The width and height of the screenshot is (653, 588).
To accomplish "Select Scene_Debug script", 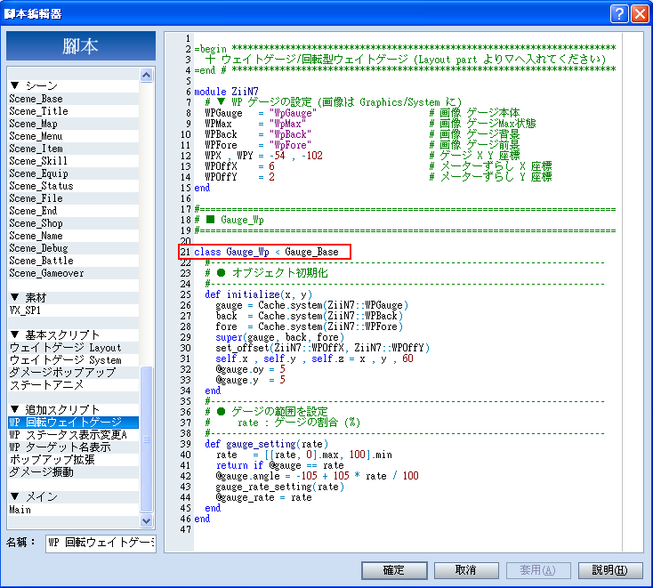I will coord(73,248).
